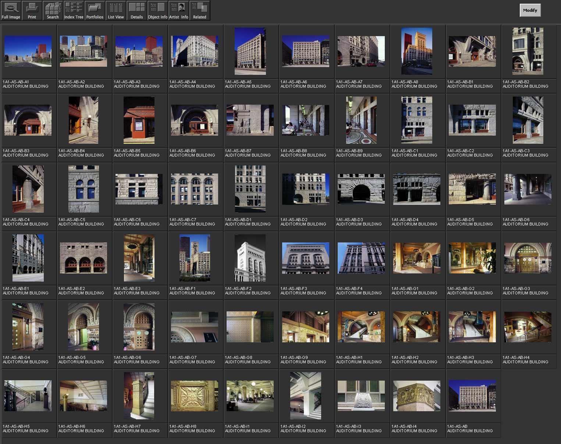Click the caption text 1A1-AS-AB-C2
The width and height of the screenshot is (561, 444).
[x=461, y=151]
